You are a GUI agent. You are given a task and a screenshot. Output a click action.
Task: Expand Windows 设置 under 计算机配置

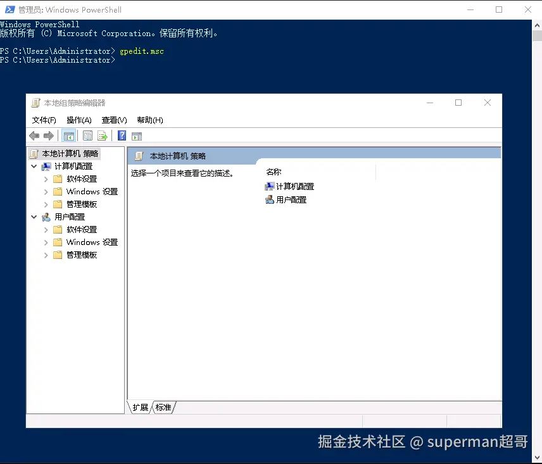[46, 192]
